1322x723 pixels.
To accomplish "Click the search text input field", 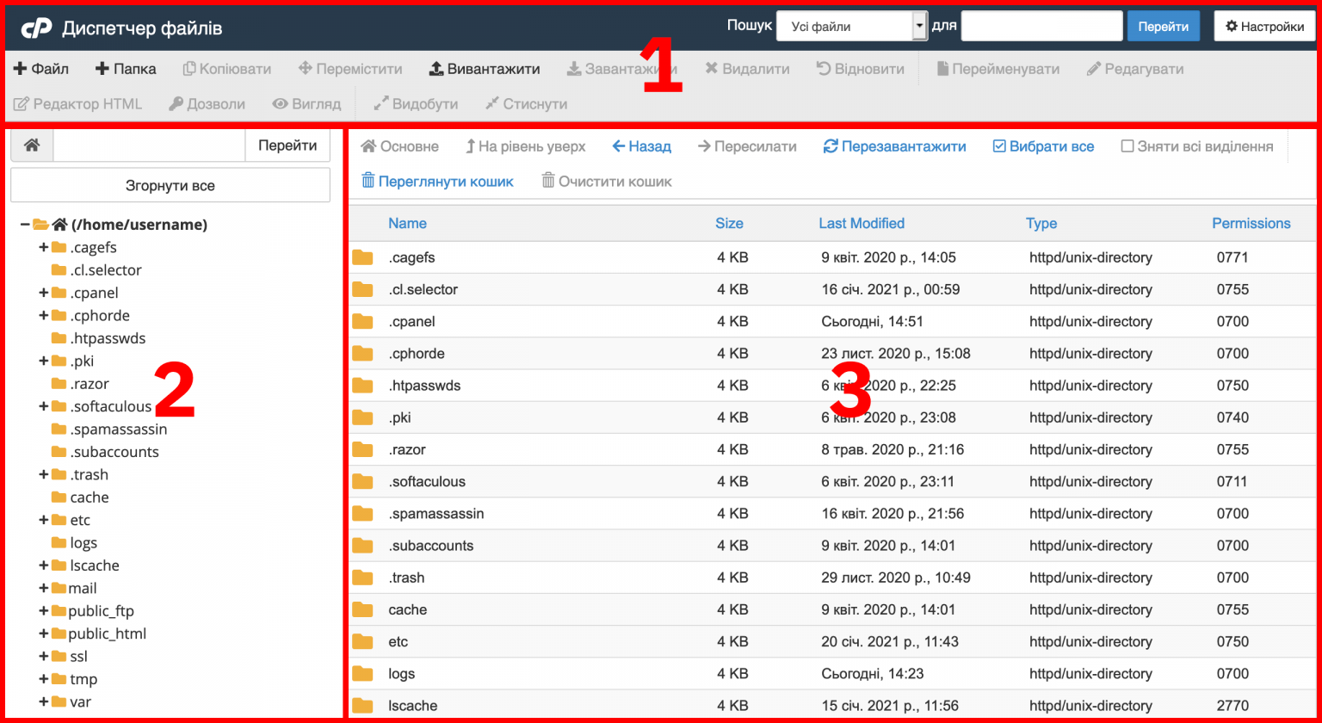I will [1041, 26].
